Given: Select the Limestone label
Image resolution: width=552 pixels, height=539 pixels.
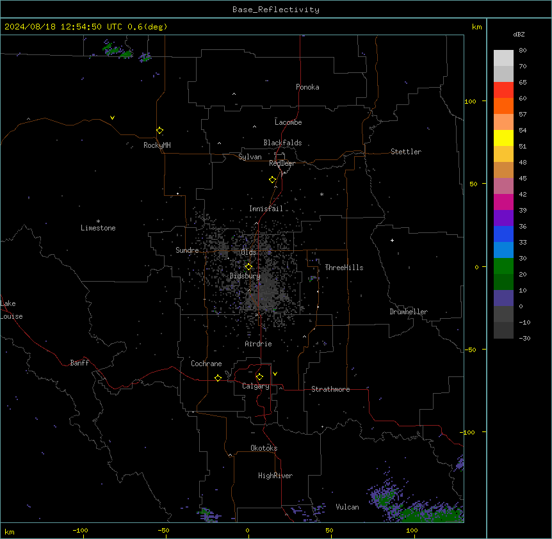Looking at the screenshot, I should 98,228.
